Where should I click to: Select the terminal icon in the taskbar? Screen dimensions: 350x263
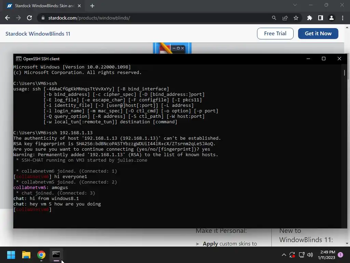[56, 255]
